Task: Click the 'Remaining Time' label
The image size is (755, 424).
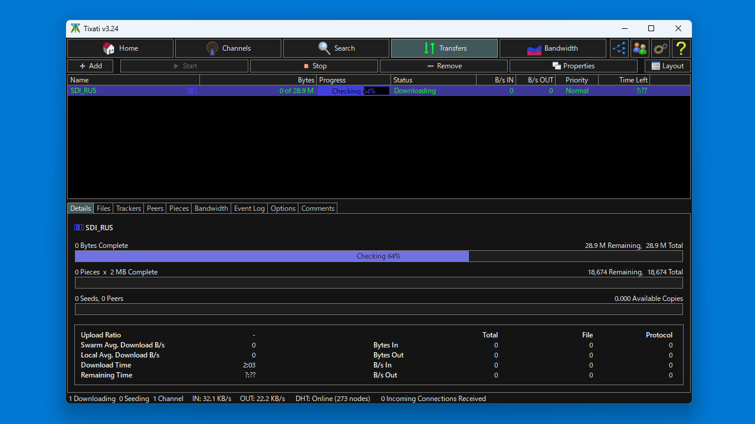Action: (x=107, y=375)
